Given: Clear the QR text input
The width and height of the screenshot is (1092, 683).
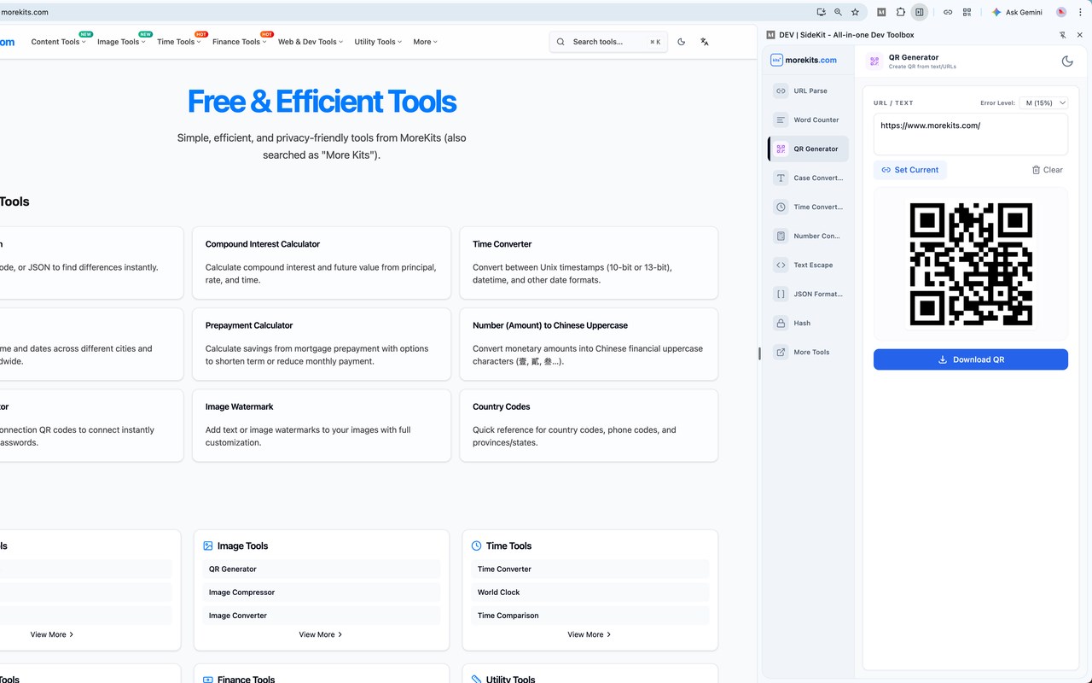Looking at the screenshot, I should pyautogui.click(x=1048, y=170).
